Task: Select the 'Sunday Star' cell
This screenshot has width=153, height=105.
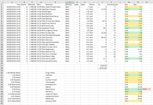Action: click(x=55, y=33)
